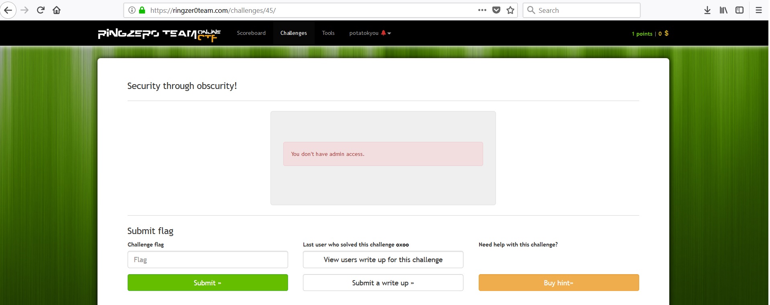
Task: Open the Scoreboard tab
Action: 251,33
